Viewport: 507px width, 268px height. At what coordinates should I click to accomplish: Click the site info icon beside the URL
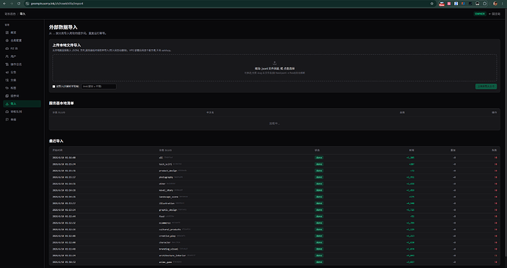tap(27, 4)
